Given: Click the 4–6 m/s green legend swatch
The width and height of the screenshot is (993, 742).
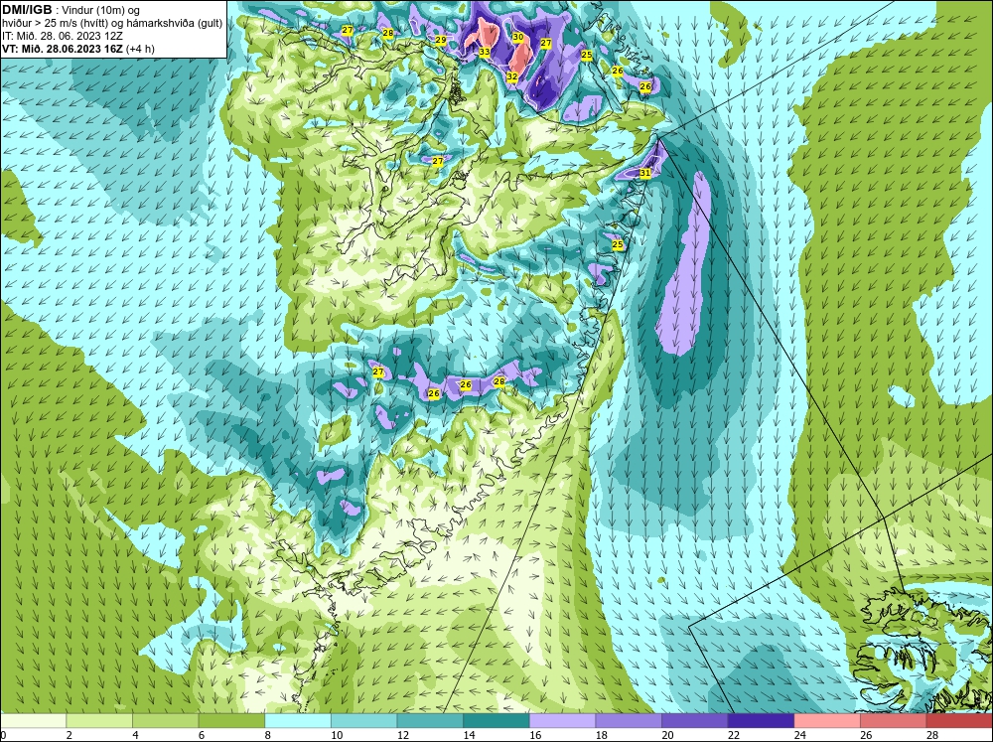Looking at the screenshot, I should tap(165, 721).
